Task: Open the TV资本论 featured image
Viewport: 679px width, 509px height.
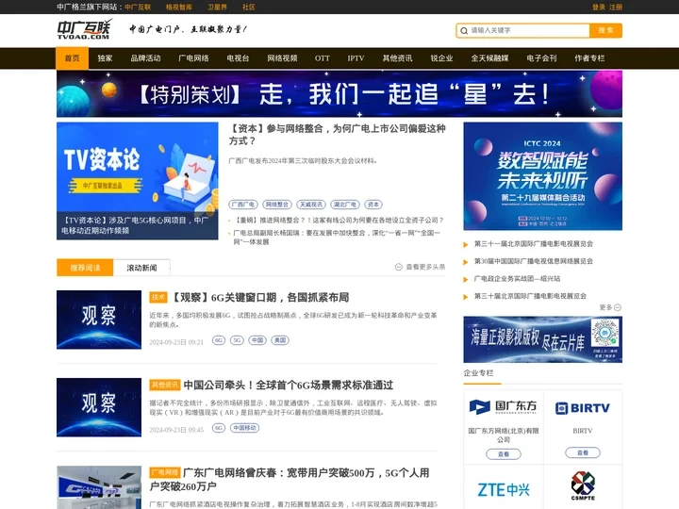Action: [x=138, y=180]
